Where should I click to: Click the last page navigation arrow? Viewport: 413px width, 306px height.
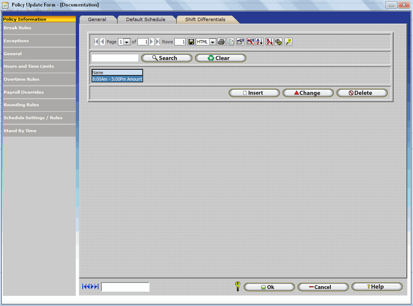[x=157, y=41]
